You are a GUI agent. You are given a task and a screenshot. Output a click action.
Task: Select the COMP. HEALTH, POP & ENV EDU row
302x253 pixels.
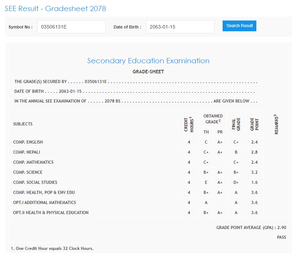point(44,193)
